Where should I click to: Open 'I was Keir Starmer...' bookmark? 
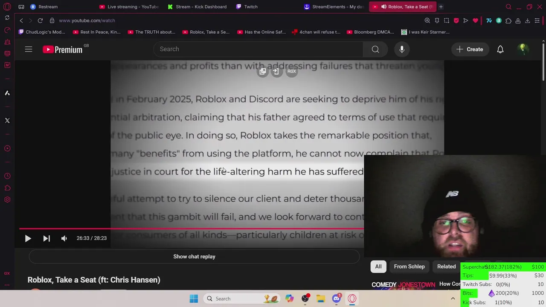[425, 32]
